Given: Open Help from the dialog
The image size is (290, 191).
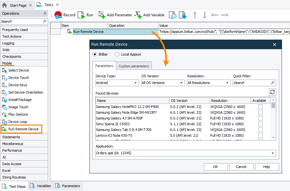Looking at the screenshot, I should [267, 167].
